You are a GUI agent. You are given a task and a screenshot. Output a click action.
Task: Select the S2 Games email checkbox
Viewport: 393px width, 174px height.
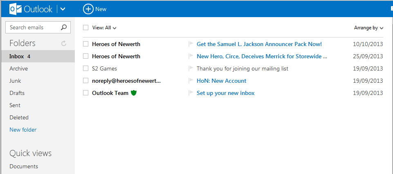(86, 68)
